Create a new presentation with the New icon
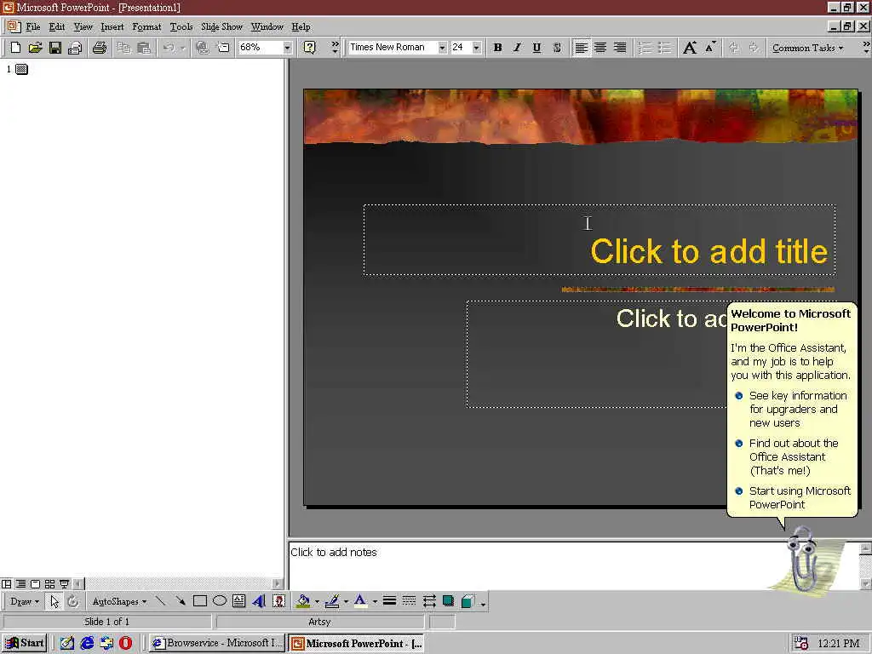 click(15, 48)
